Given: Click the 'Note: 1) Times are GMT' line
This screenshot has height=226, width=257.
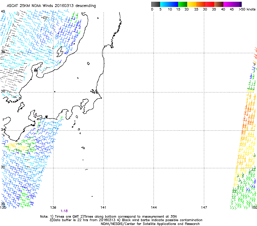Looking at the screenshot, I should pos(108,217).
